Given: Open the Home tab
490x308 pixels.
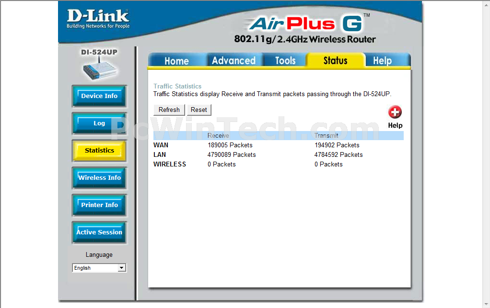Looking at the screenshot, I should point(176,60).
